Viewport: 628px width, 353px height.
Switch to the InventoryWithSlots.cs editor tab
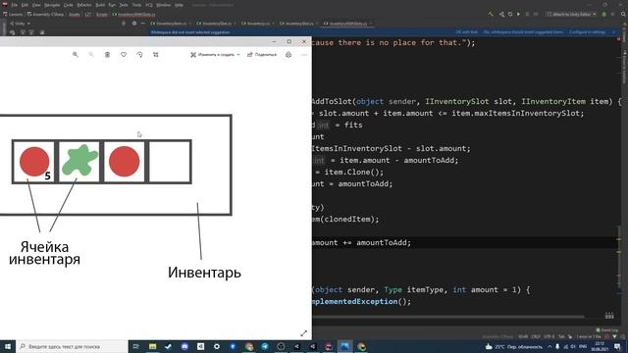(347, 24)
